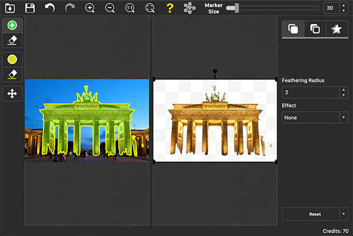The width and height of the screenshot is (353, 236).
Task: Select the yellow circle marker tool
Action: [12, 59]
